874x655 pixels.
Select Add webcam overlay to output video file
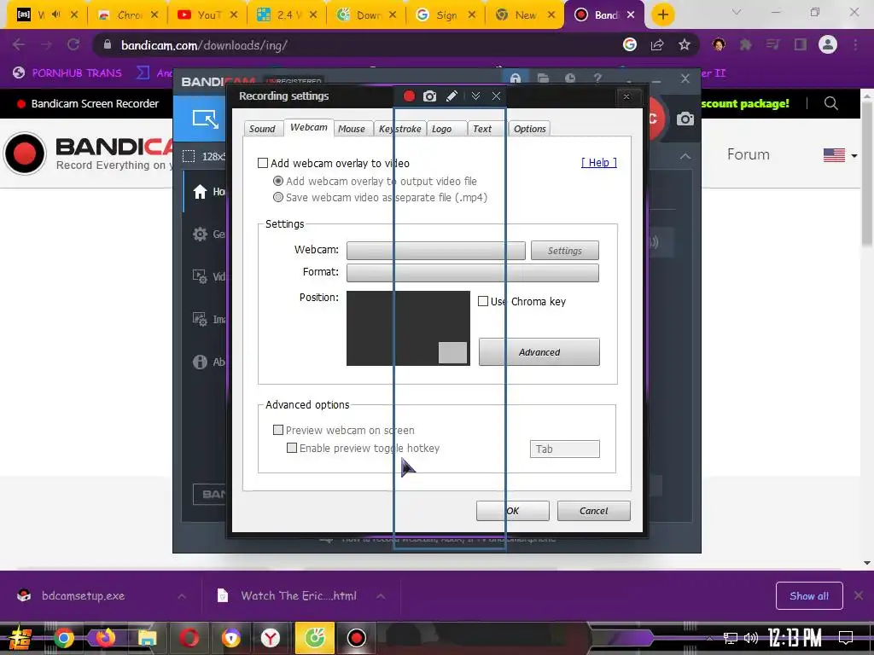click(277, 181)
